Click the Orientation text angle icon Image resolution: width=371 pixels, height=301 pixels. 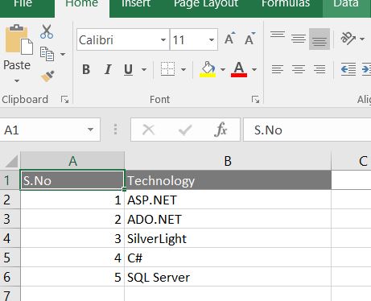tap(348, 39)
